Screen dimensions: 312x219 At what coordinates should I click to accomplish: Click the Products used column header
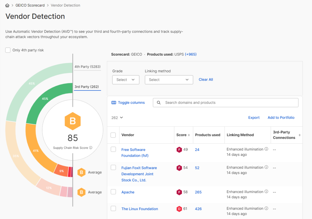click(207, 135)
